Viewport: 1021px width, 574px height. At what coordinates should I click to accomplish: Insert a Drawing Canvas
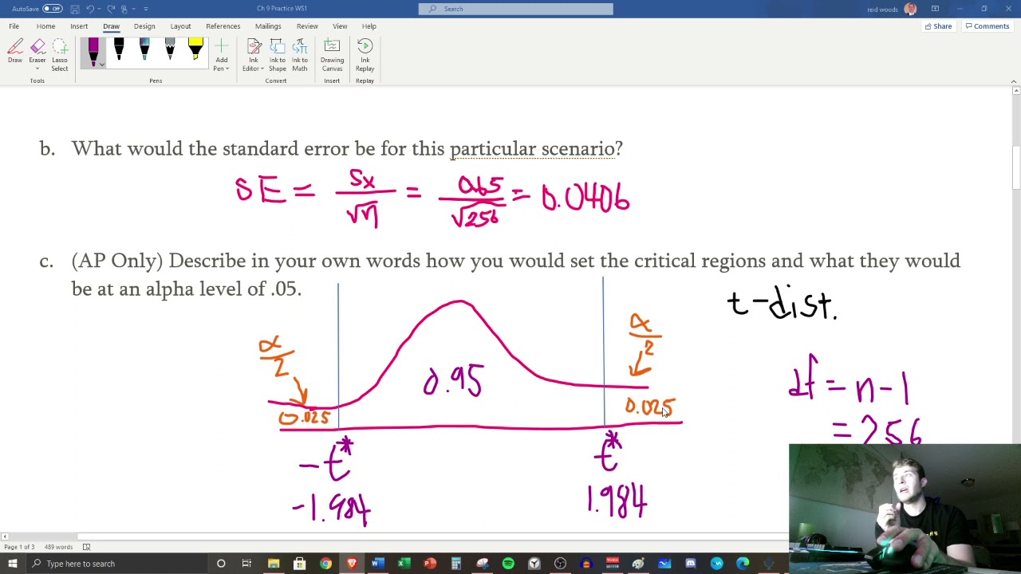tap(332, 55)
